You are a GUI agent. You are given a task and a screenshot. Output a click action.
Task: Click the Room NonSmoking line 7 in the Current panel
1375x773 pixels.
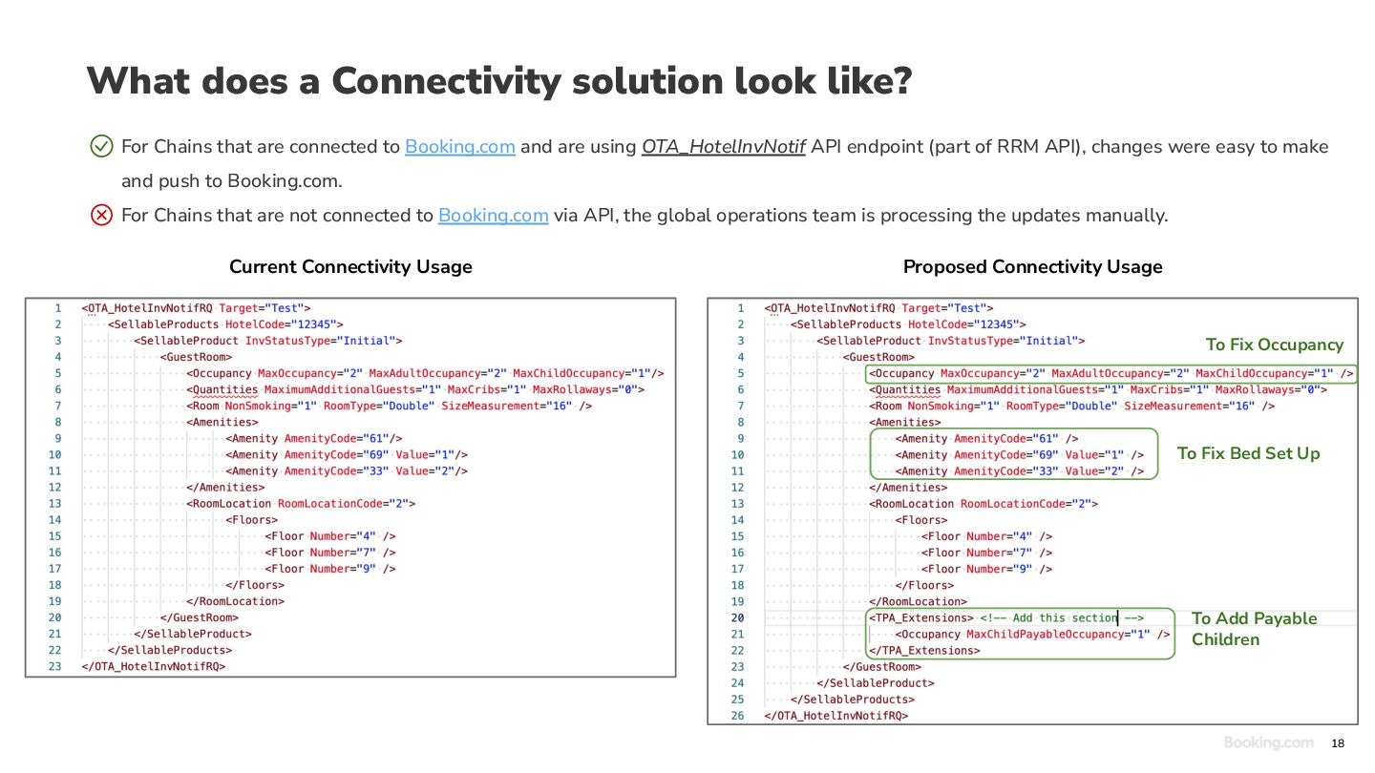click(x=389, y=406)
